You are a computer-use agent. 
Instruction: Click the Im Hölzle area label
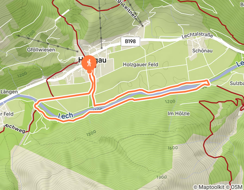179,113
